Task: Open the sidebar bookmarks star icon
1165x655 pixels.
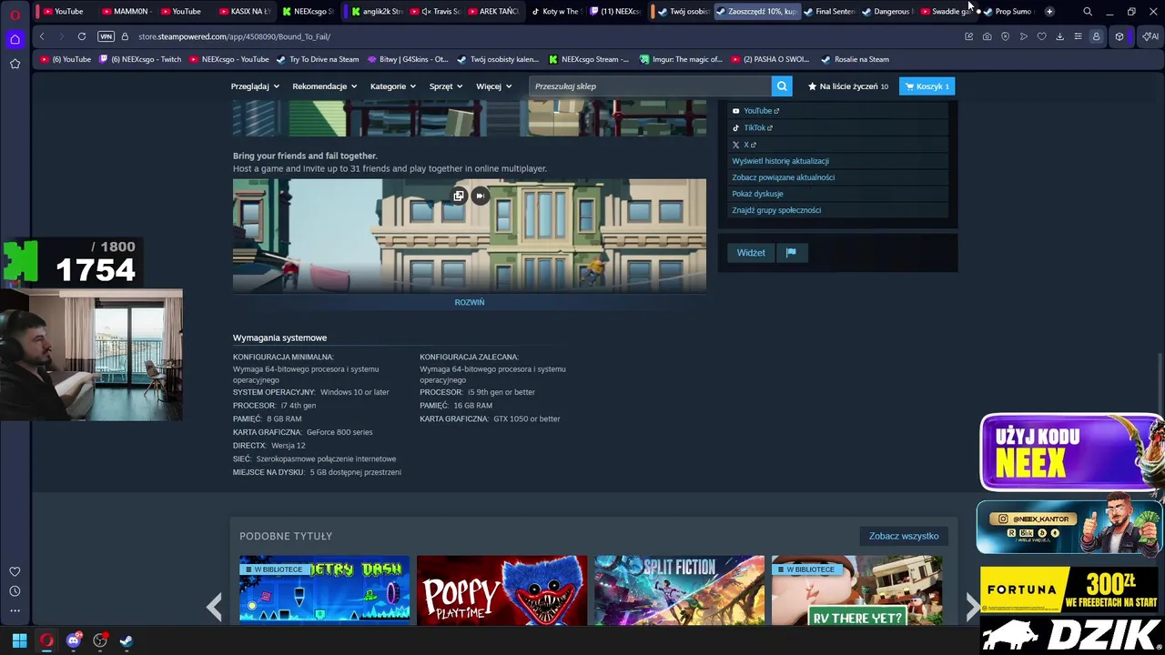Action: click(x=15, y=64)
